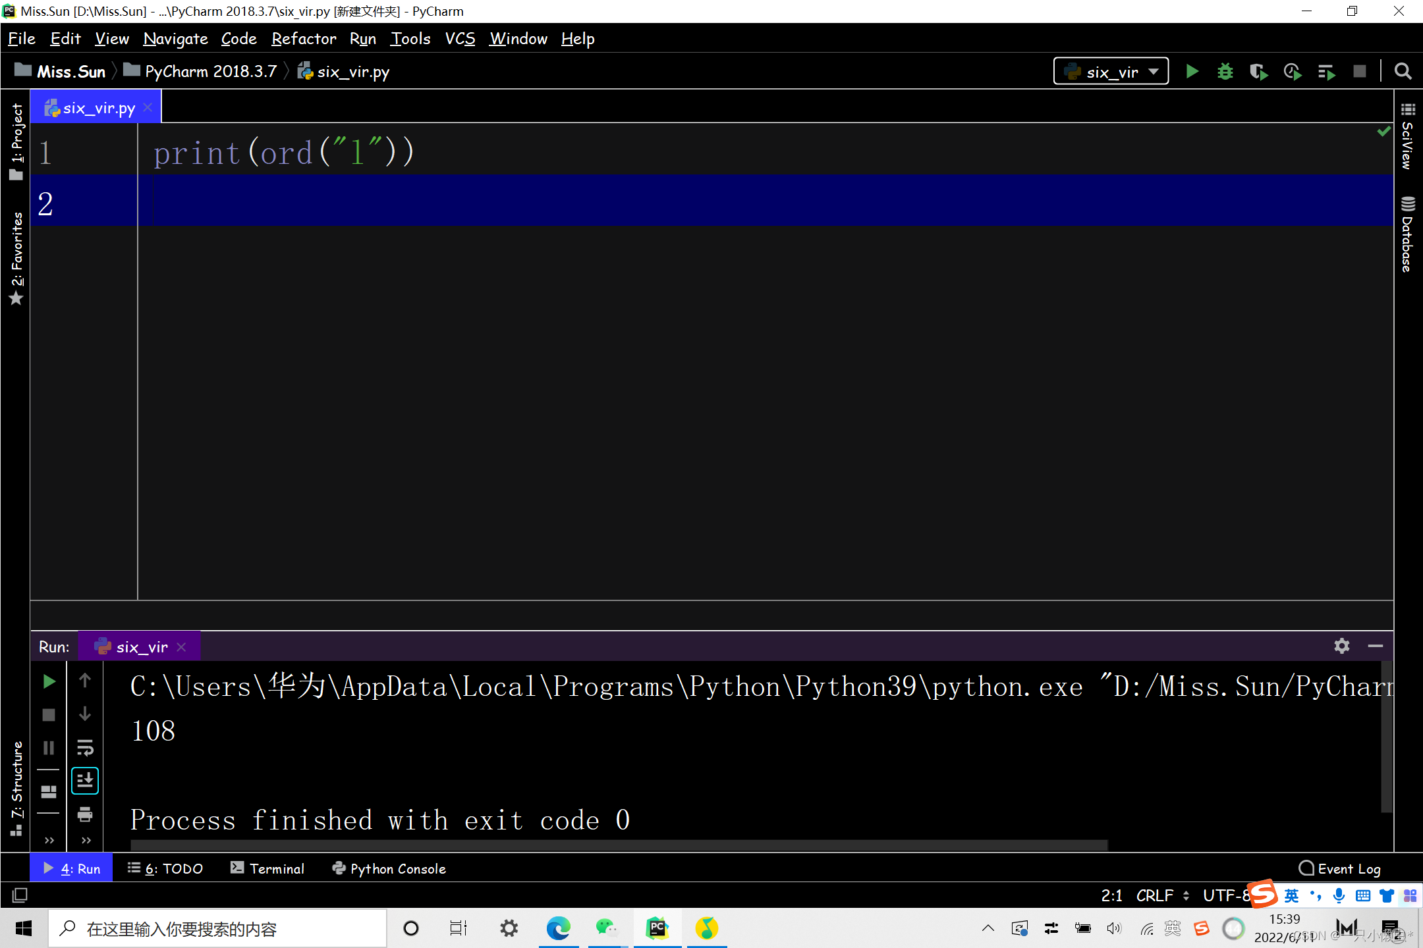Toggle scroll to end button

(85, 781)
